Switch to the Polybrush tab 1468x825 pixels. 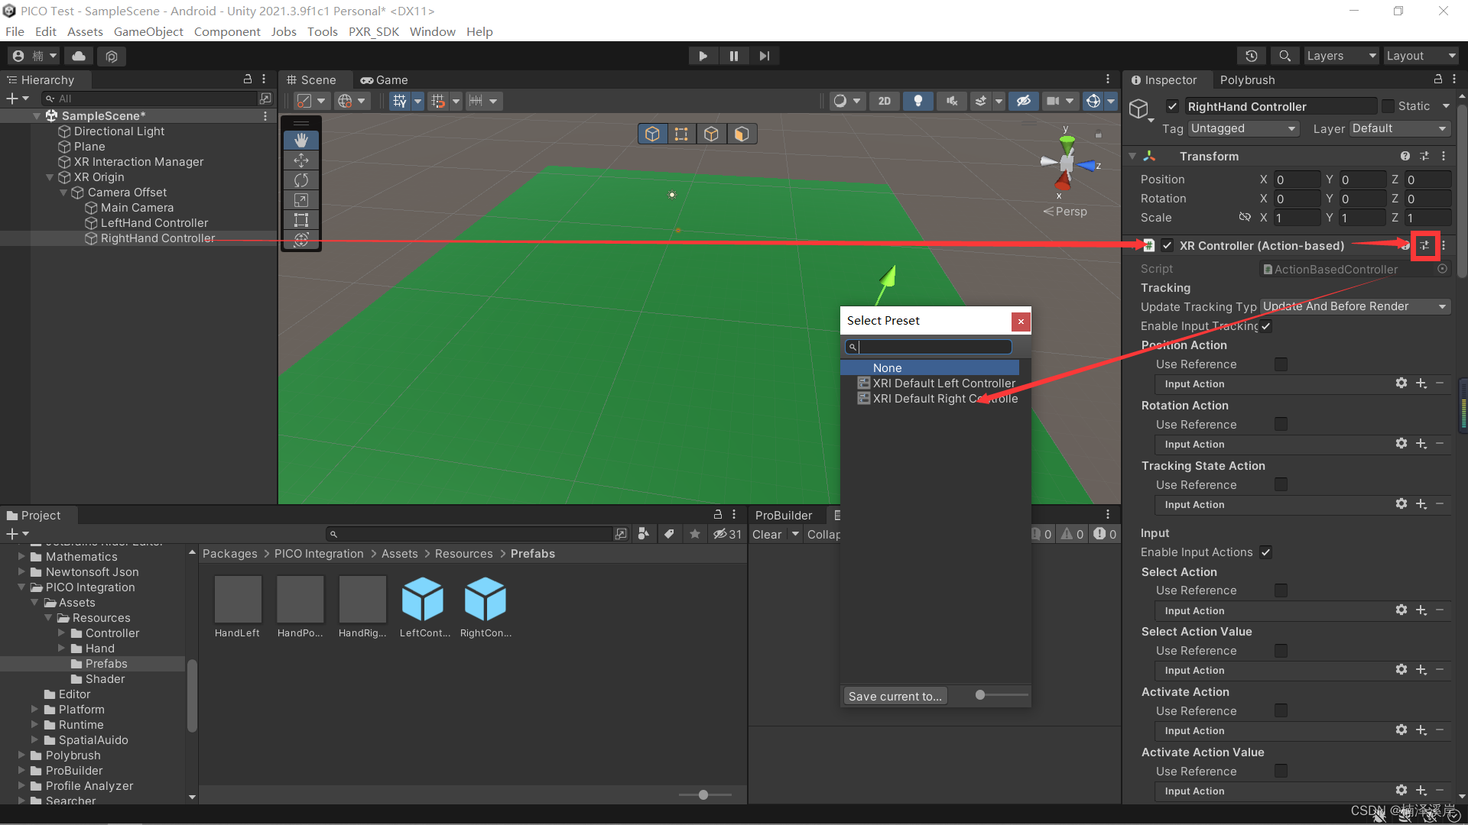point(1247,79)
